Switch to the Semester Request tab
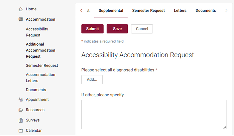 148,11
